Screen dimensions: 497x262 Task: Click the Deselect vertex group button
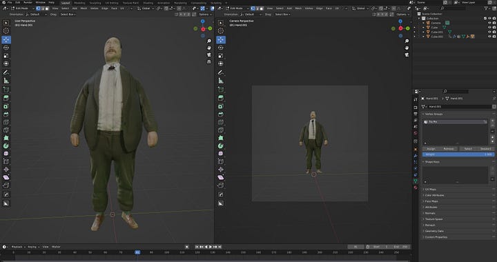(485, 149)
